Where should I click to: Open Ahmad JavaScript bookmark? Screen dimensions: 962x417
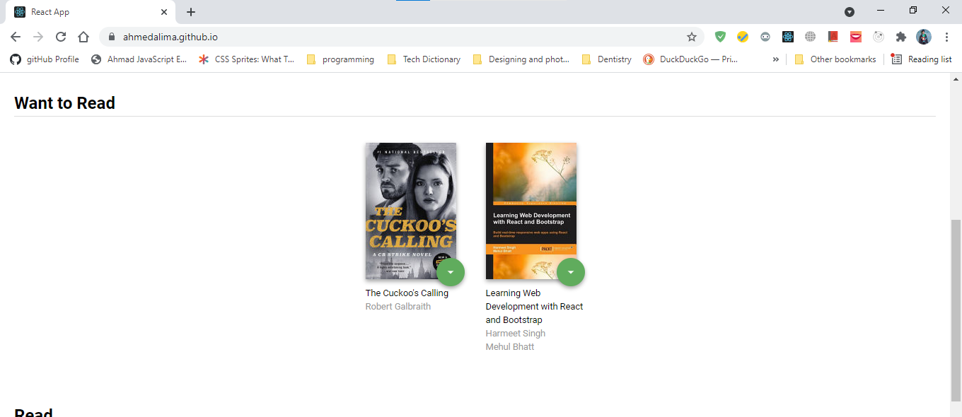[x=139, y=59]
